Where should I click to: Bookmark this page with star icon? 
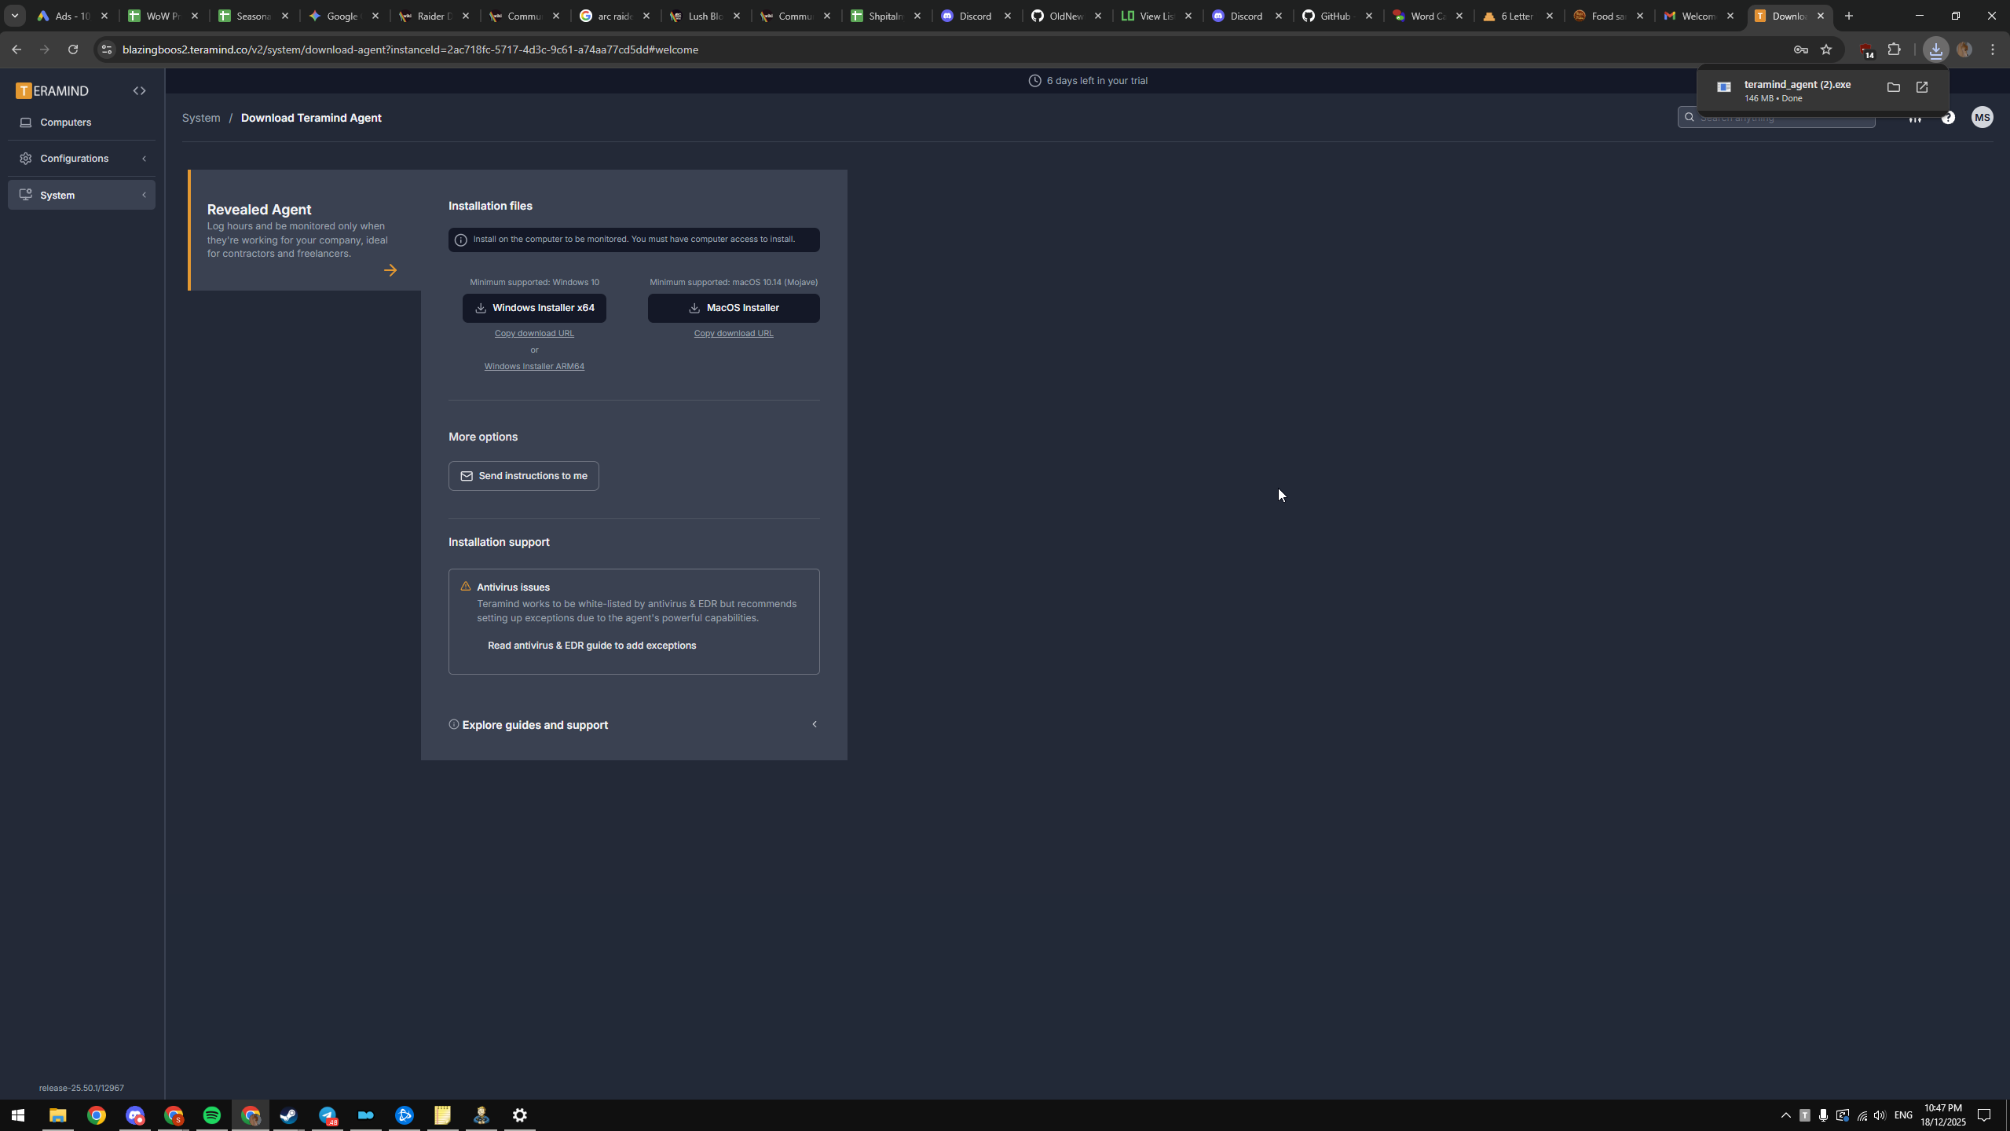[x=1826, y=49]
